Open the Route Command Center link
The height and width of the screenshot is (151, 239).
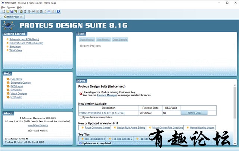coord(97,127)
